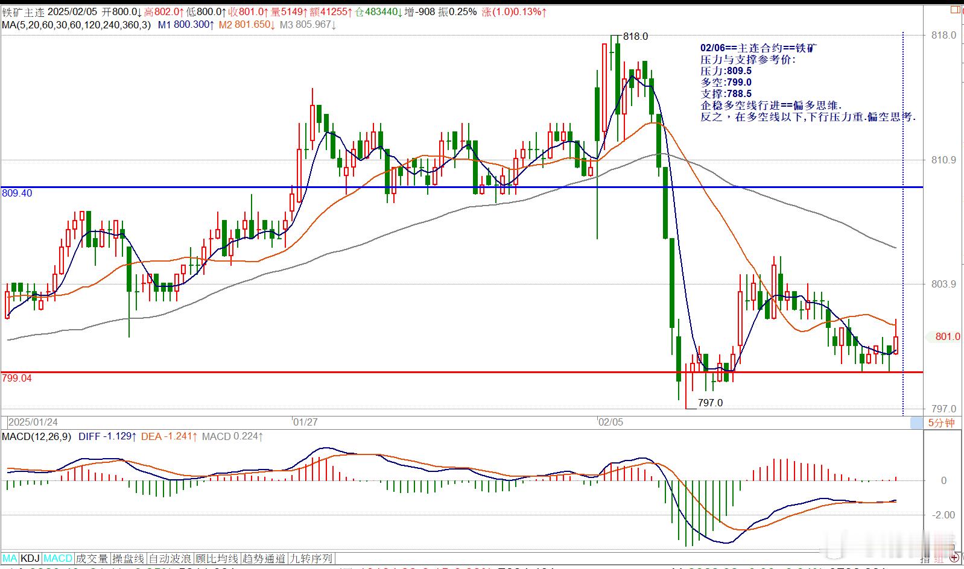
Task: Click the 02/05 date marker
Action: [x=610, y=422]
